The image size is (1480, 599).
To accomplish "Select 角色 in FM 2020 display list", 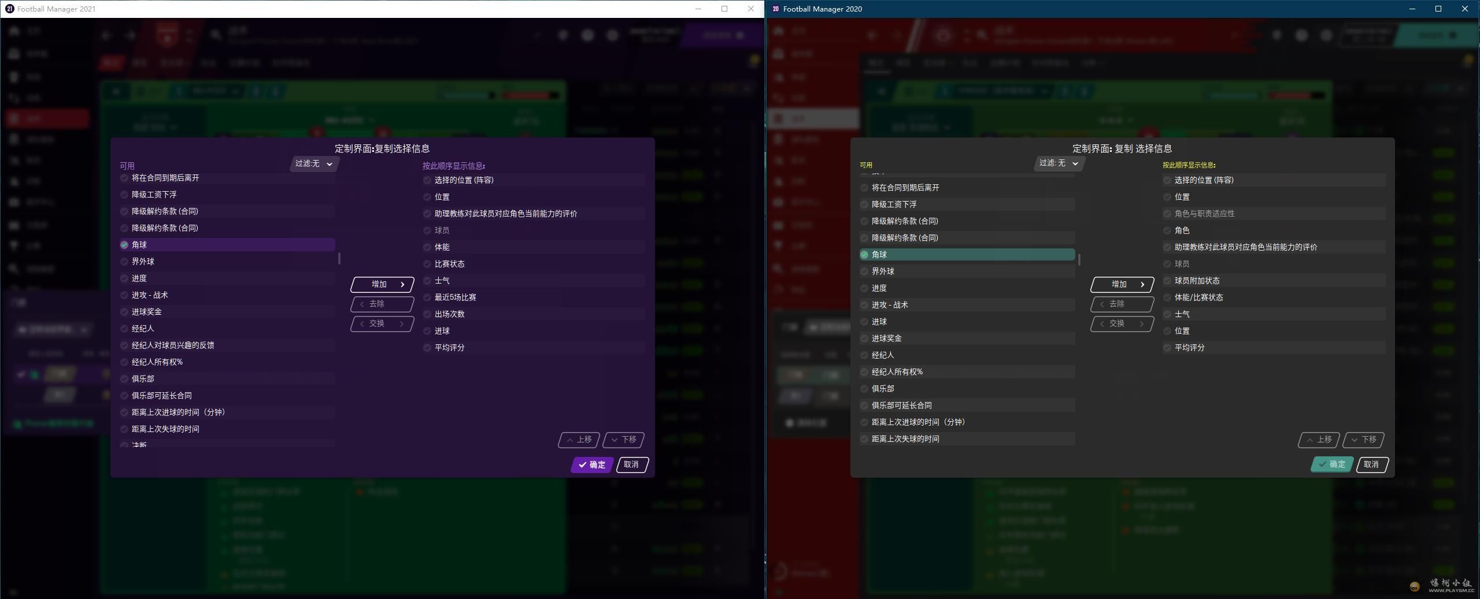I will tap(1274, 230).
